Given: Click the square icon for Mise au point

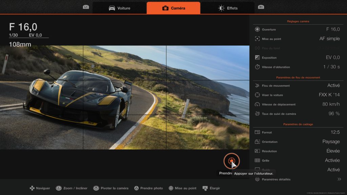Looking at the screenshot, I should (x=171, y=188).
